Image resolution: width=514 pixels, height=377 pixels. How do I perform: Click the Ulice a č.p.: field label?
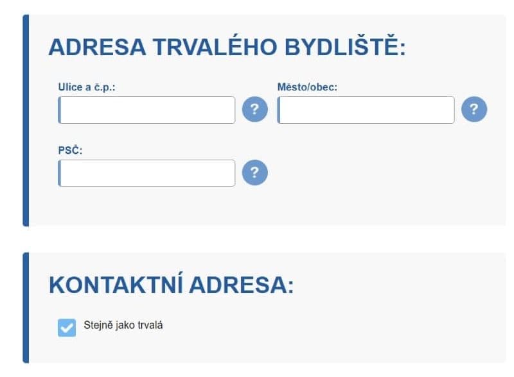click(87, 87)
